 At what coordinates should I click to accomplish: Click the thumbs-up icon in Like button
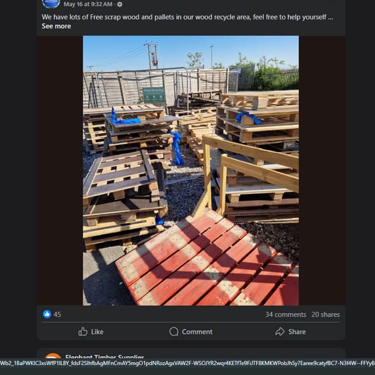(82, 331)
